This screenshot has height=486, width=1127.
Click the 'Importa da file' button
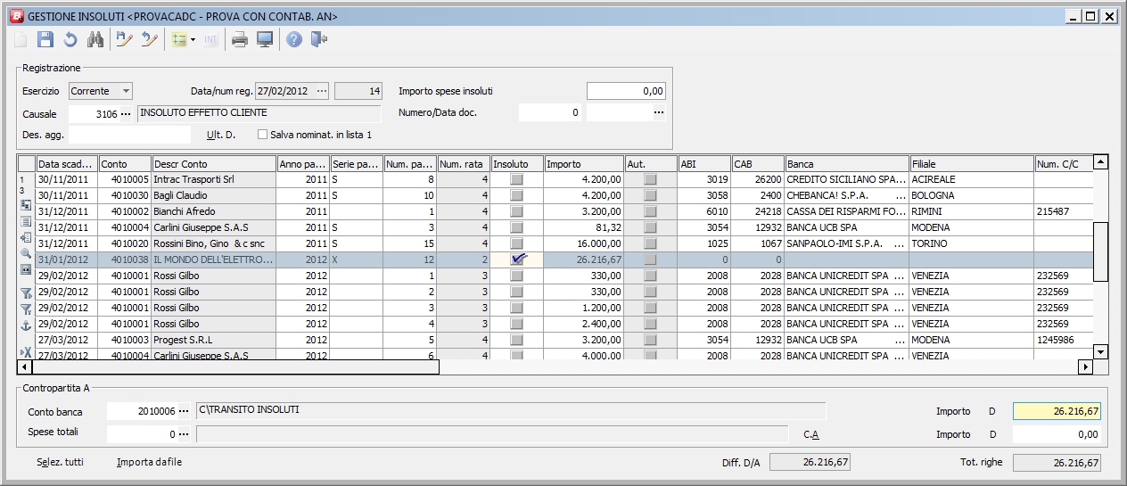149,462
